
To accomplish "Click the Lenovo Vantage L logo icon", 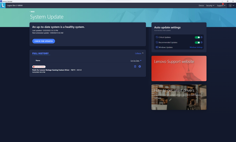I will pos(3,5).
